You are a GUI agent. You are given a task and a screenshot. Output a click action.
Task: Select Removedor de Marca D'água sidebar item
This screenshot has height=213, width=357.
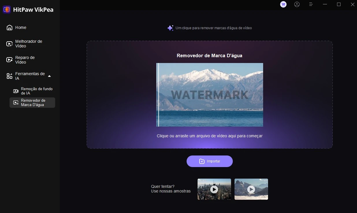33,103
